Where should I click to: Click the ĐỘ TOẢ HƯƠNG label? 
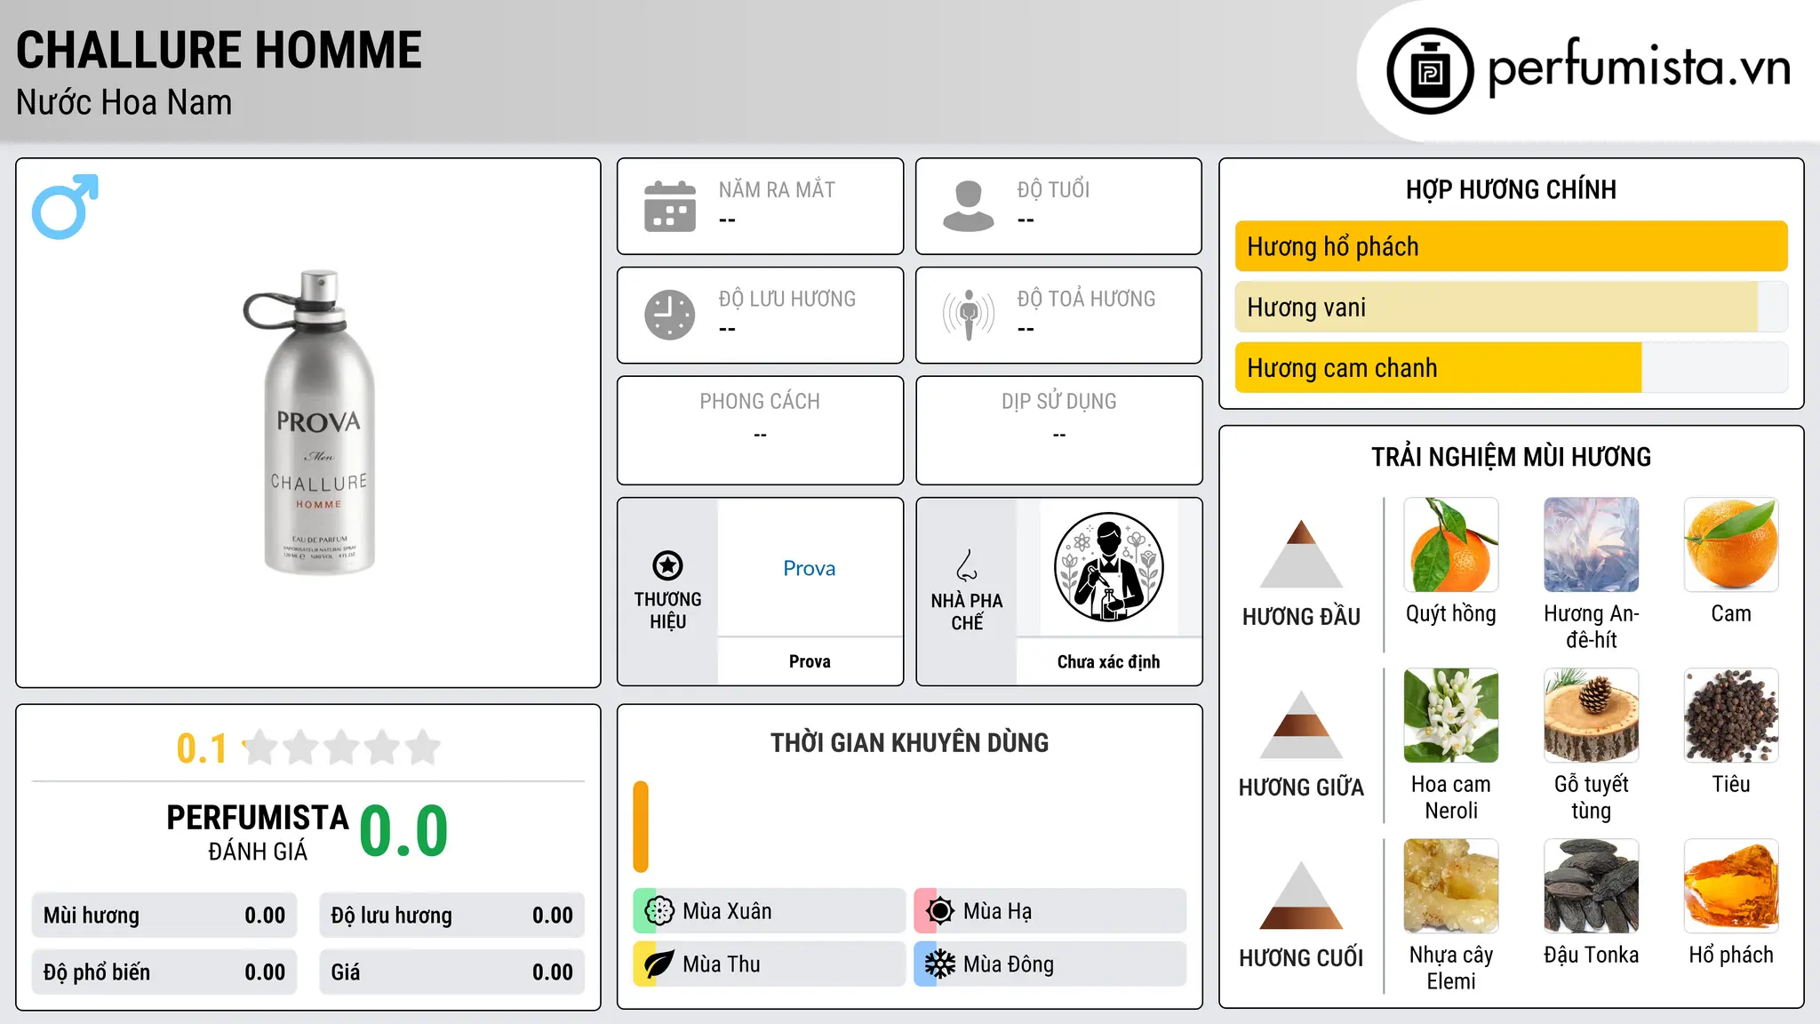click(1086, 299)
